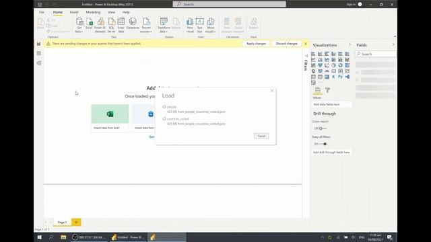This screenshot has height=242, width=431.
Task: Switch to the Help ribbon tab
Action: (x=126, y=12)
